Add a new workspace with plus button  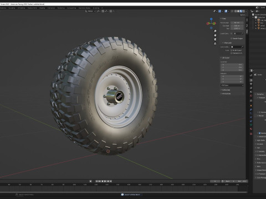[x=102, y=8]
